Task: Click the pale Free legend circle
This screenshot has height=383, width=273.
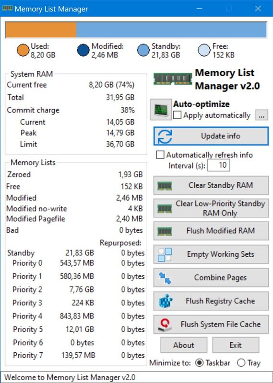Action: coord(204,50)
